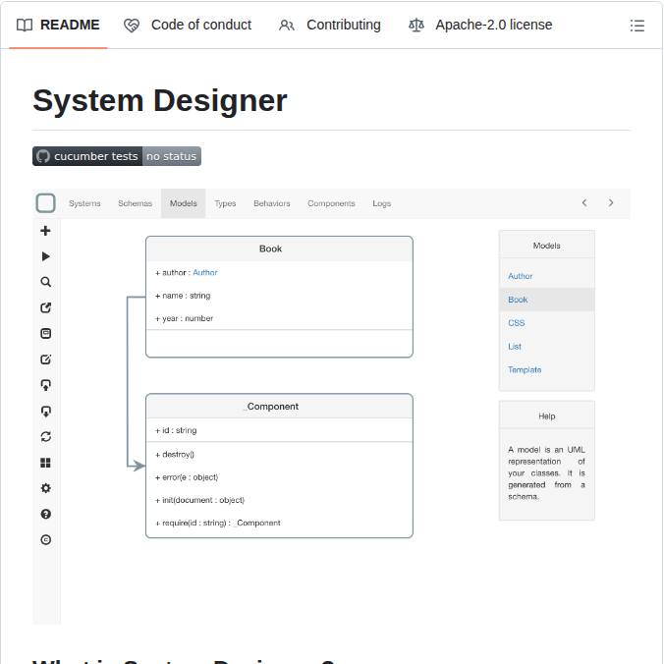Click the '+ destroy()' method

(175, 455)
